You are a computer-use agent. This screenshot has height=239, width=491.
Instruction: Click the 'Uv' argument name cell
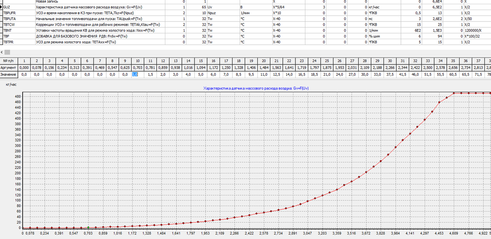[210, 7]
